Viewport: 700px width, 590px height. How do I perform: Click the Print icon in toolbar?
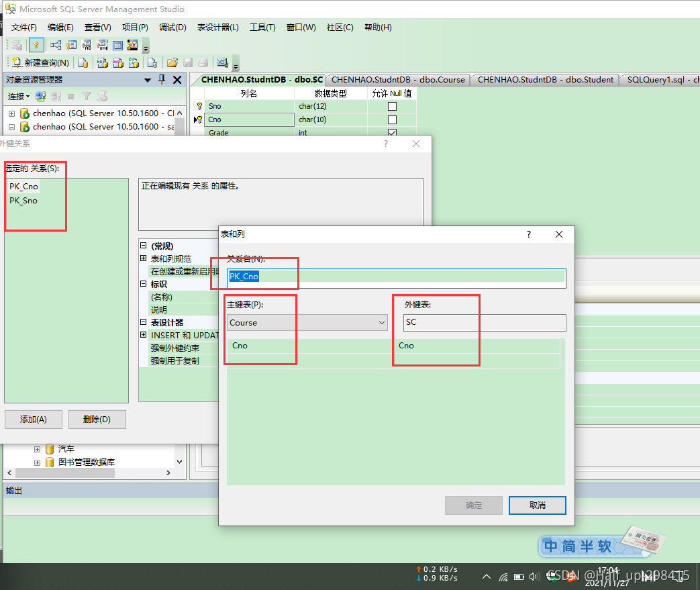tap(203, 62)
